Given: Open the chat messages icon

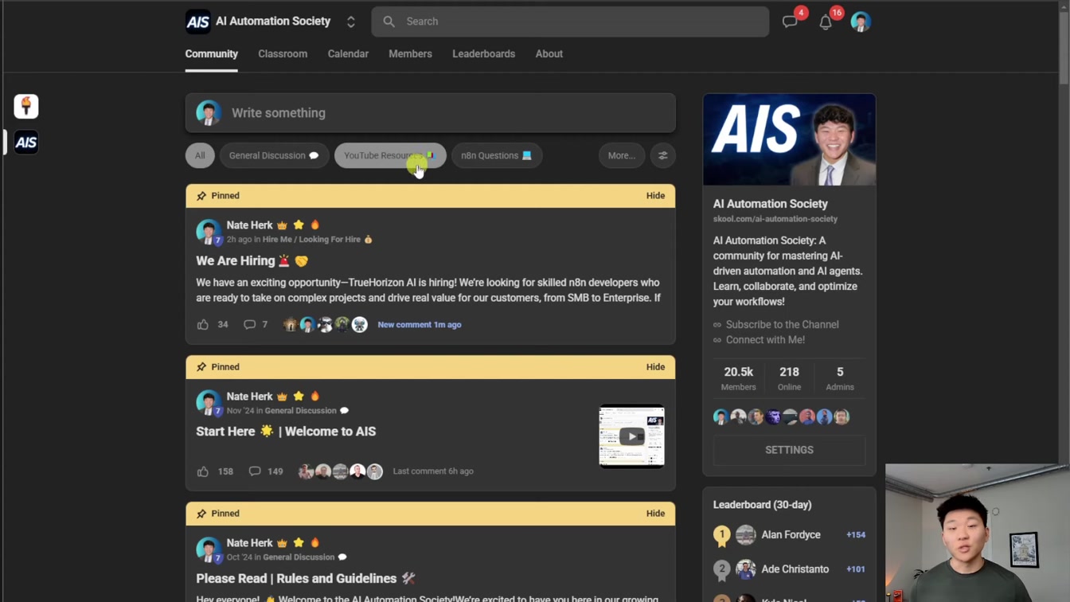Looking at the screenshot, I should pyautogui.click(x=790, y=21).
